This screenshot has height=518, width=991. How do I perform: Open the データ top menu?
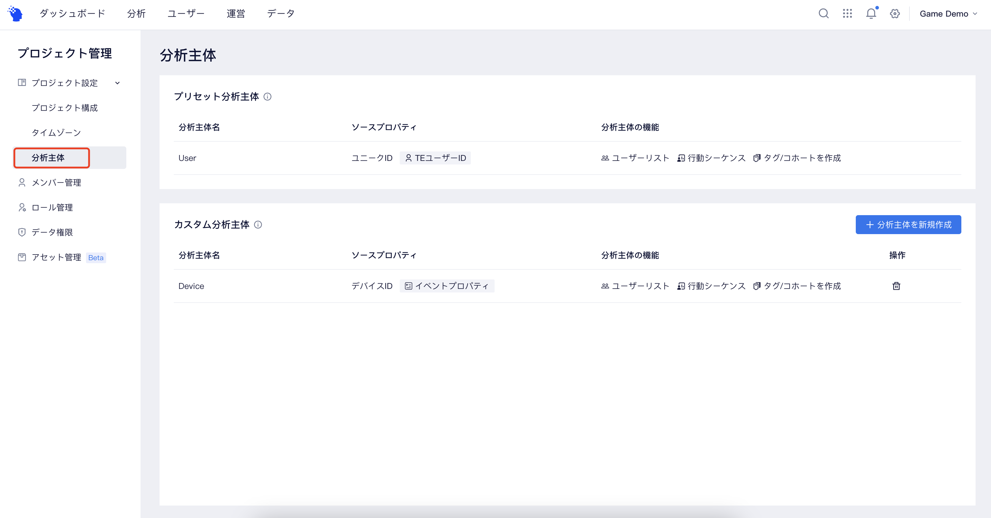click(281, 14)
